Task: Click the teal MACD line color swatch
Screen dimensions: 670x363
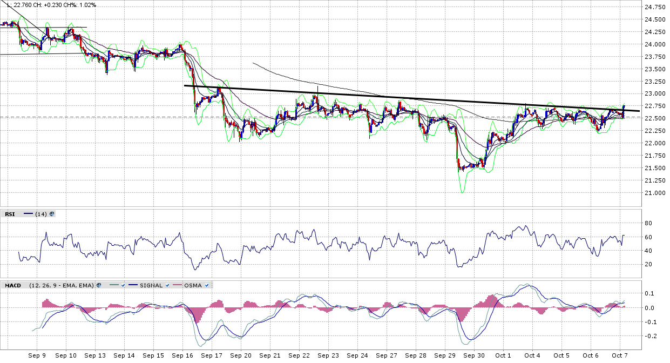Action: click(114, 285)
